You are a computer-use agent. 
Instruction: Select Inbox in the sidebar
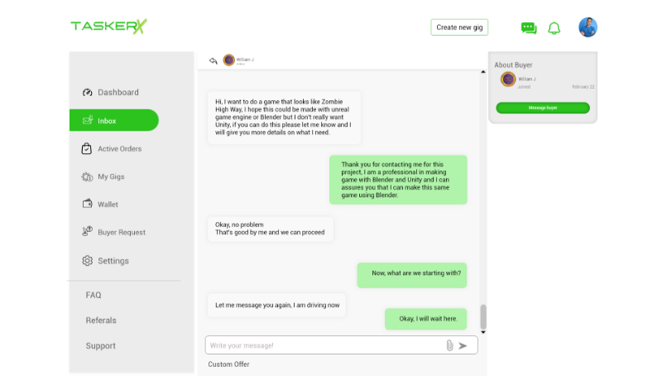tap(114, 121)
